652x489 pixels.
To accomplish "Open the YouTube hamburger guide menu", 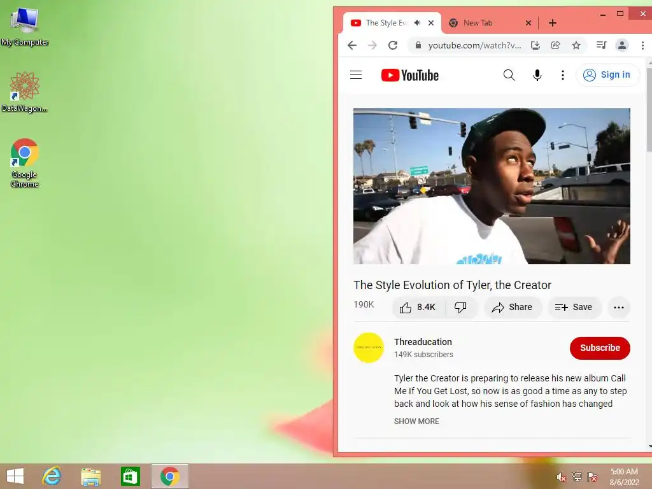I will point(355,75).
